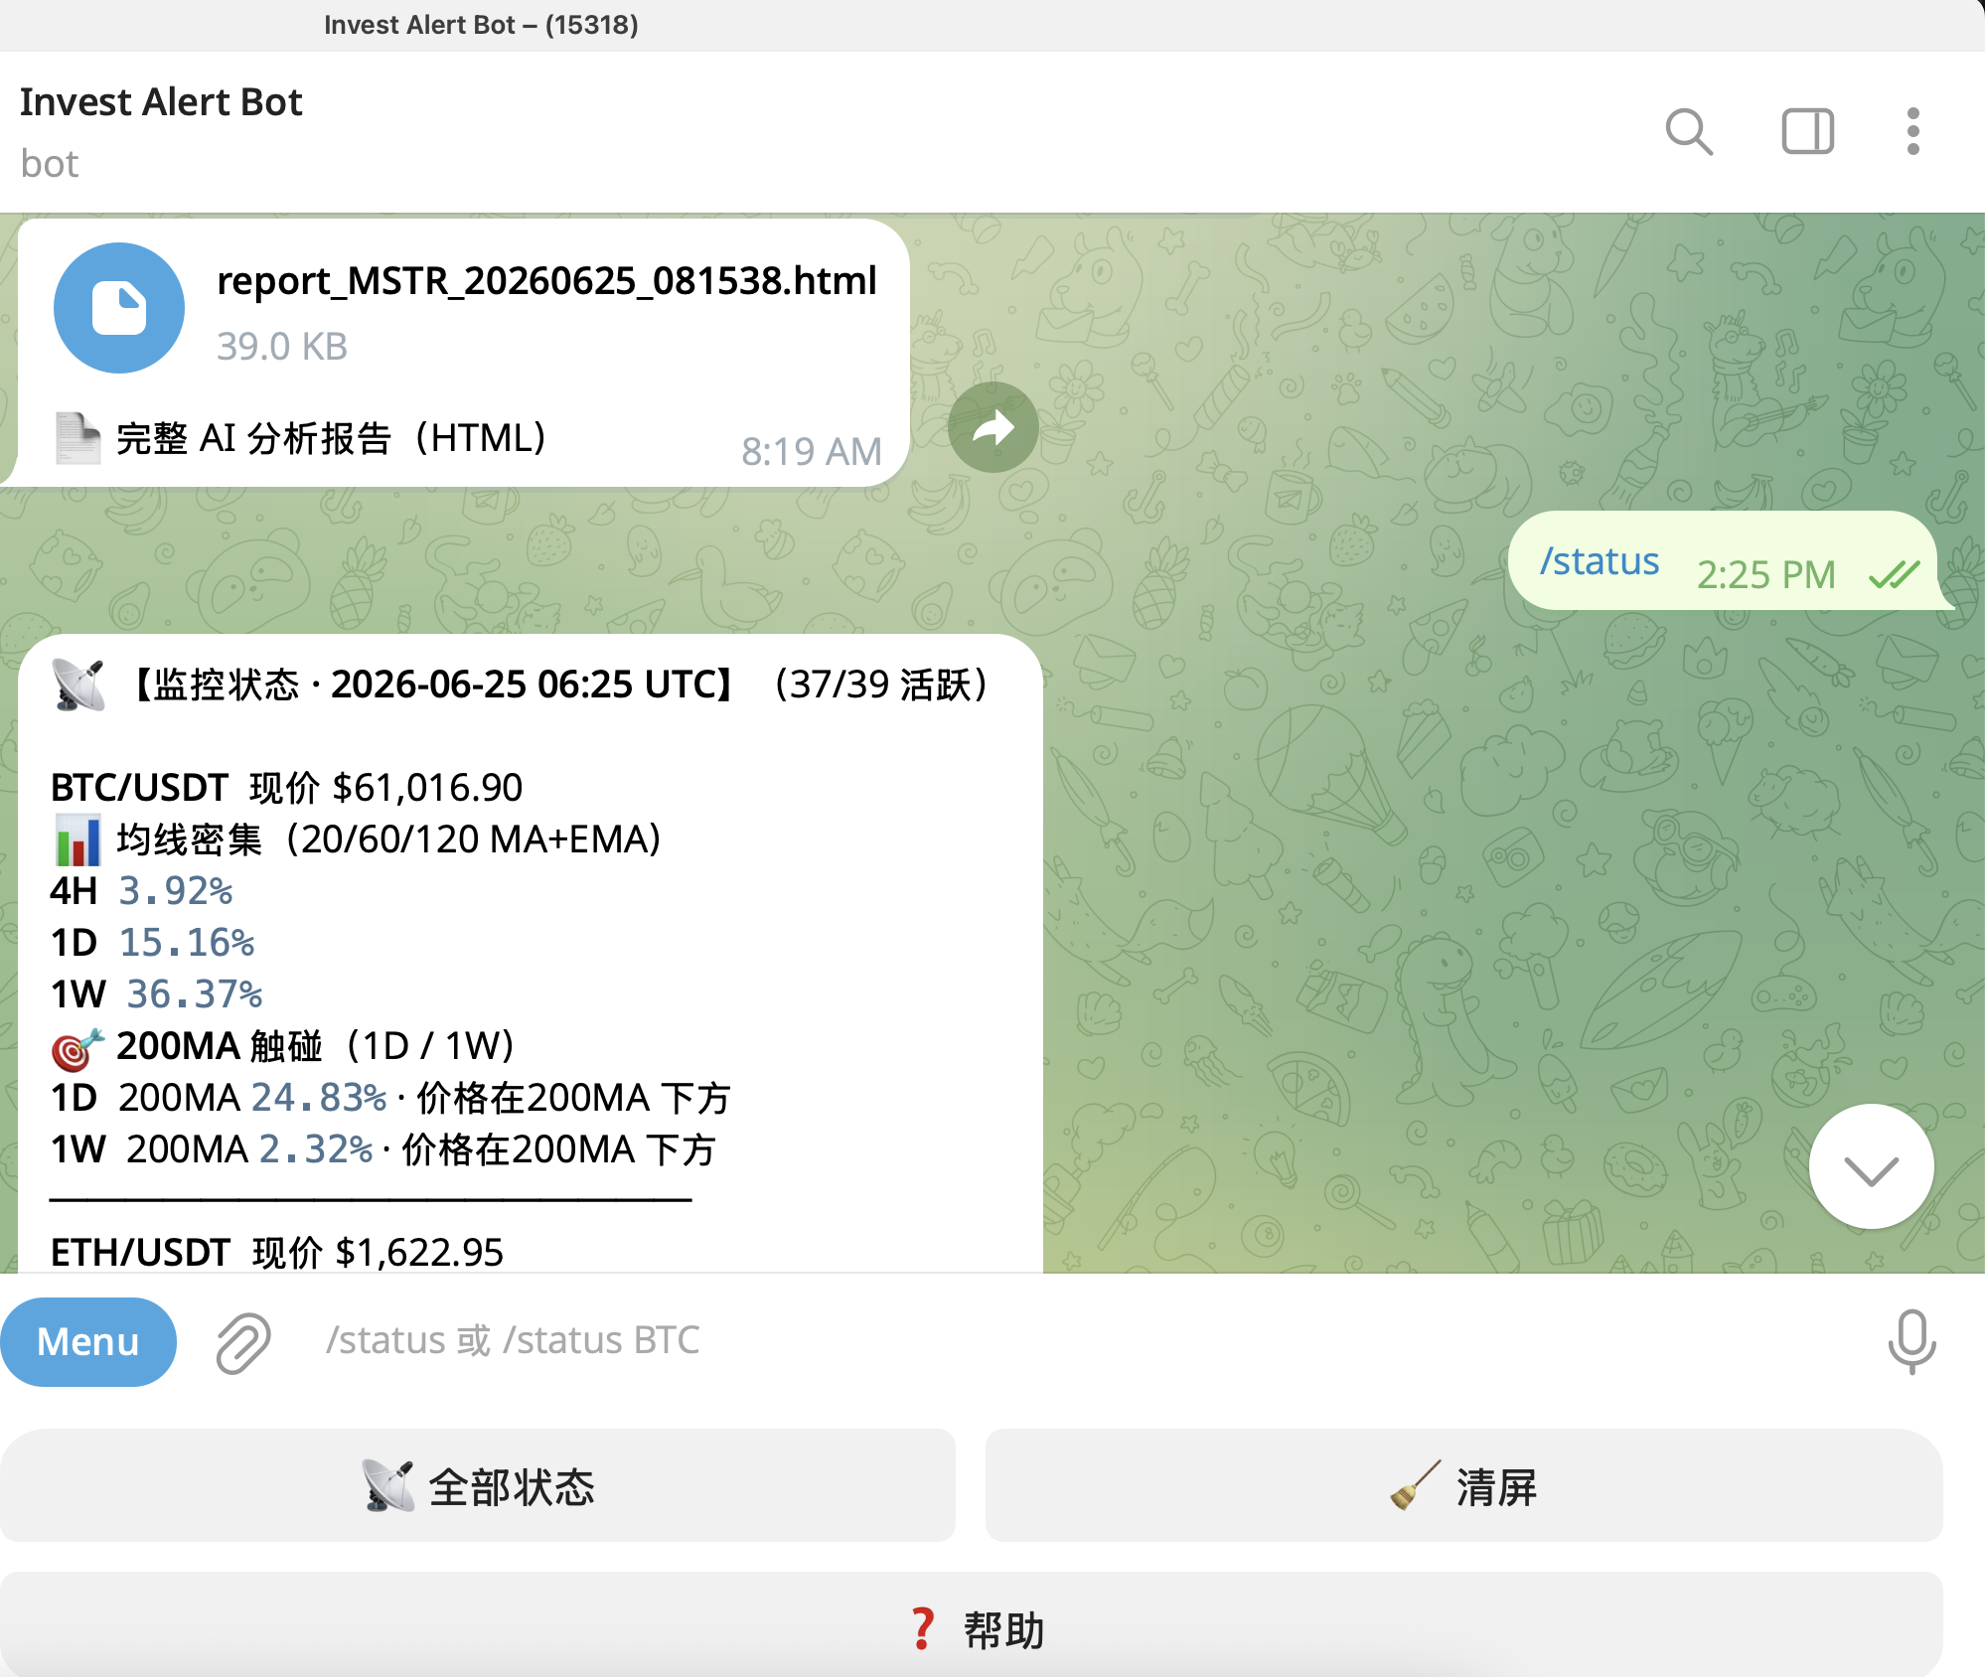Click the sent /status command link

pos(1600,561)
